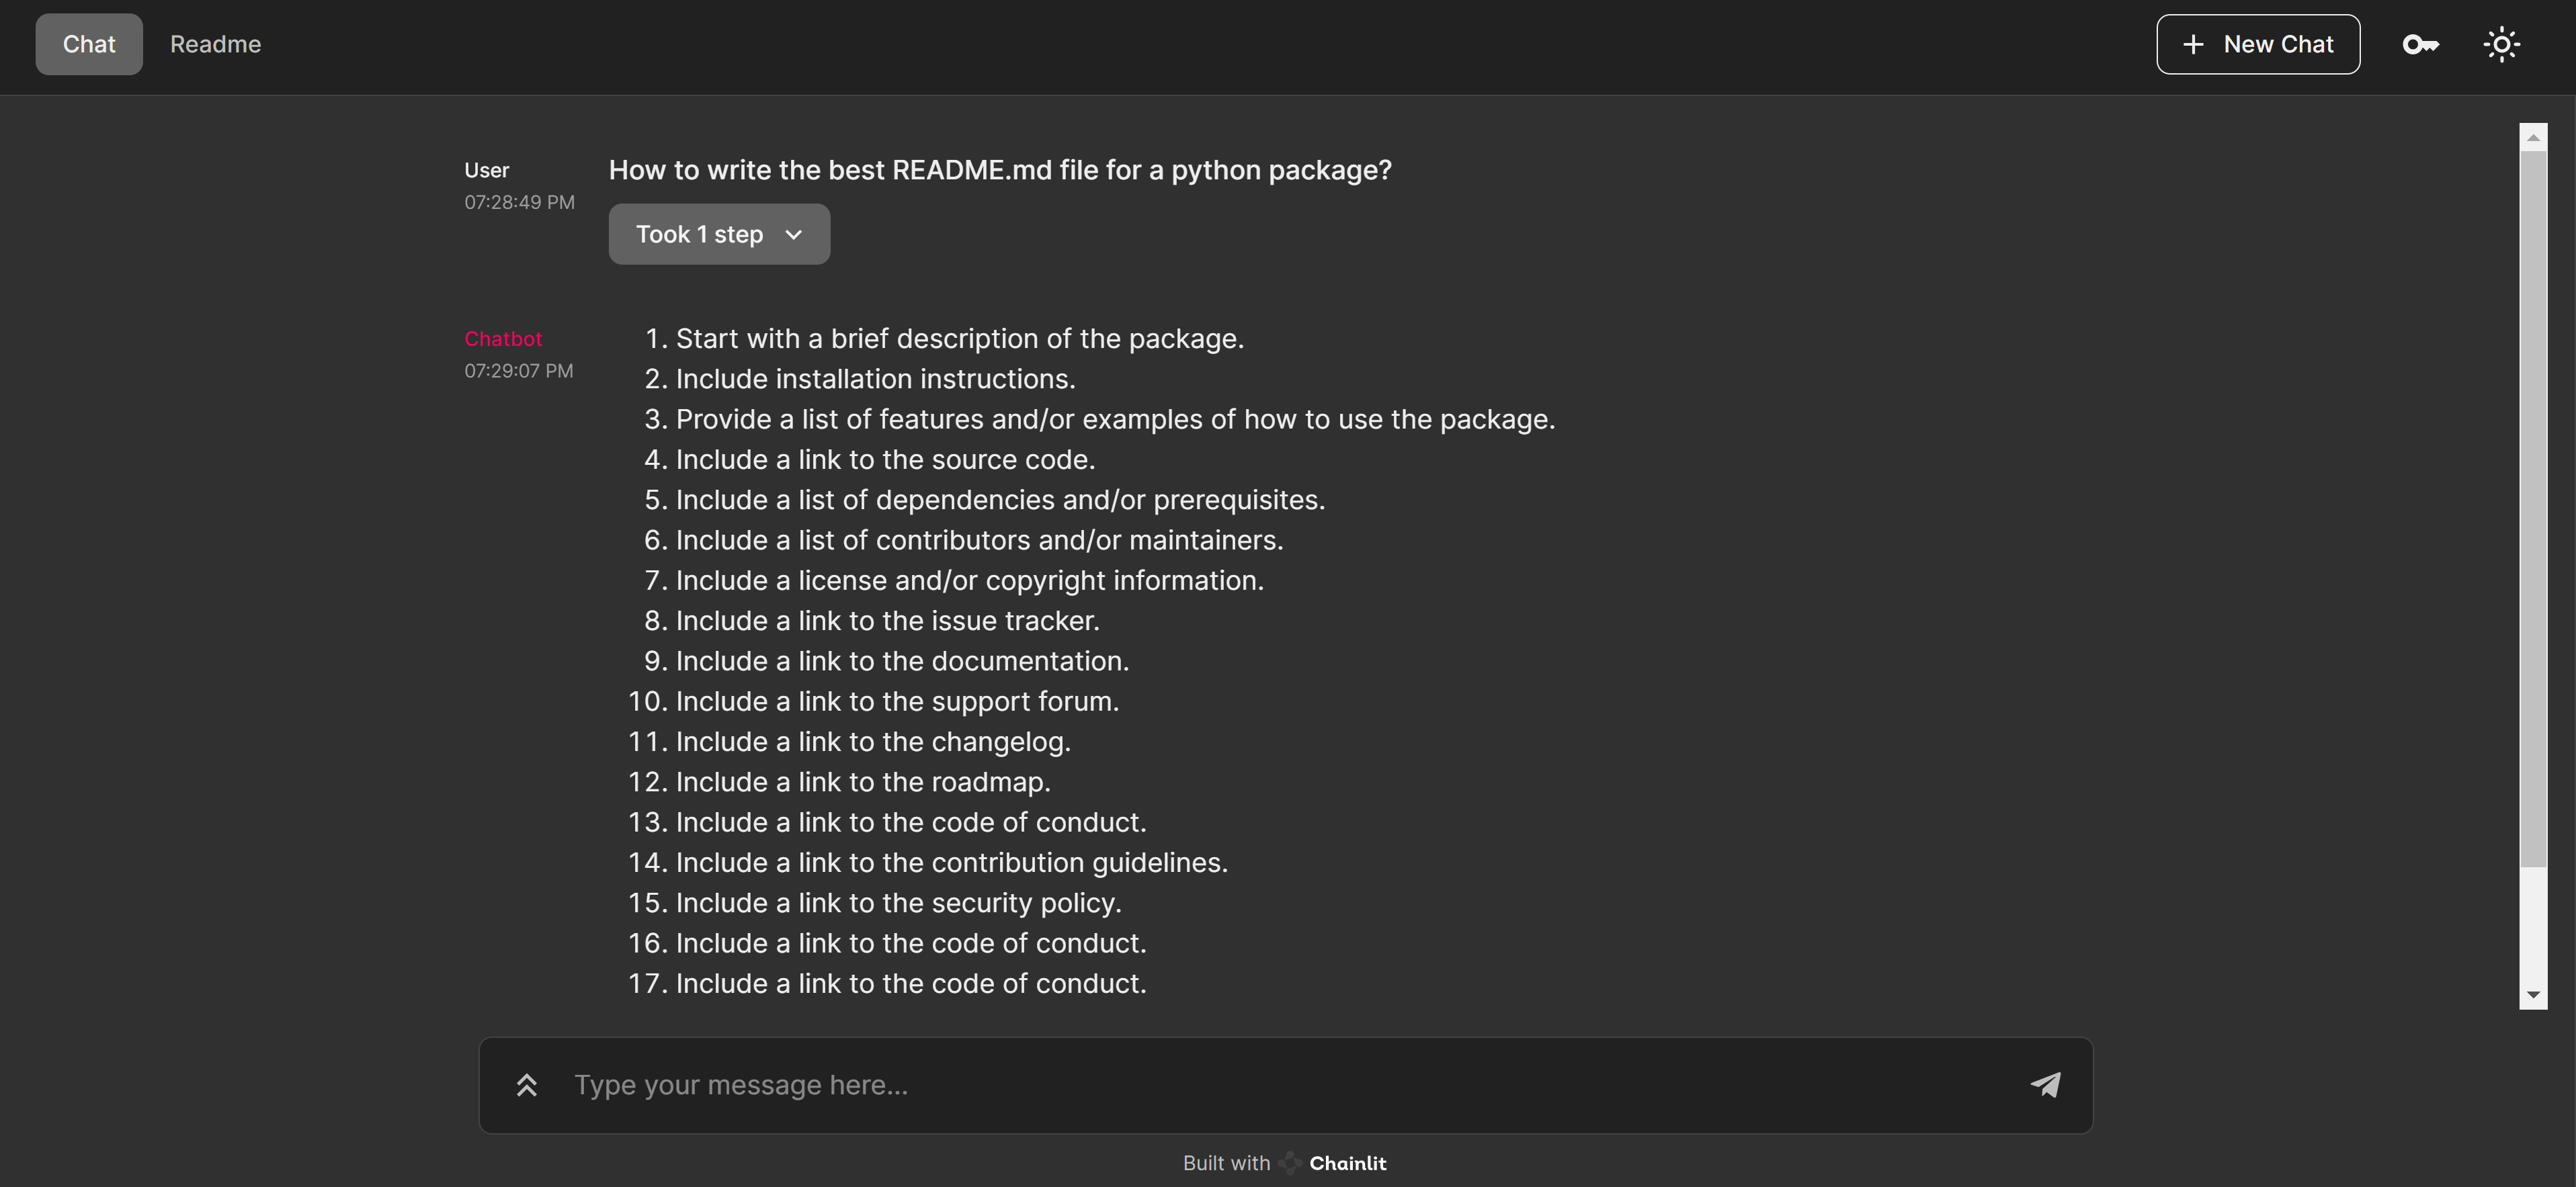Open chat history double-chevron icon
This screenshot has height=1187, width=2576.
pos(527,1084)
